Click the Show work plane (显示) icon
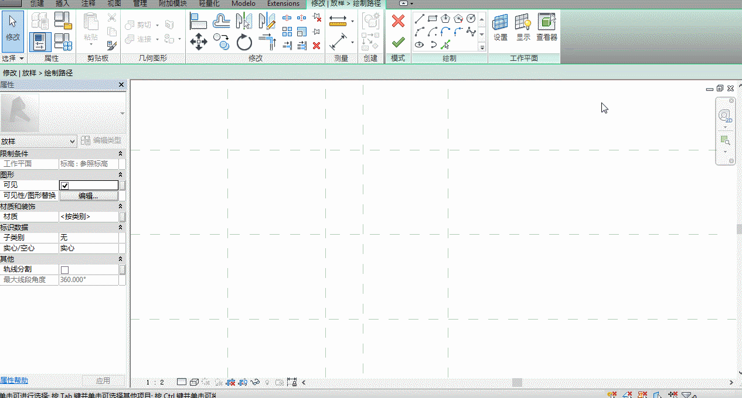 pyautogui.click(x=523, y=27)
